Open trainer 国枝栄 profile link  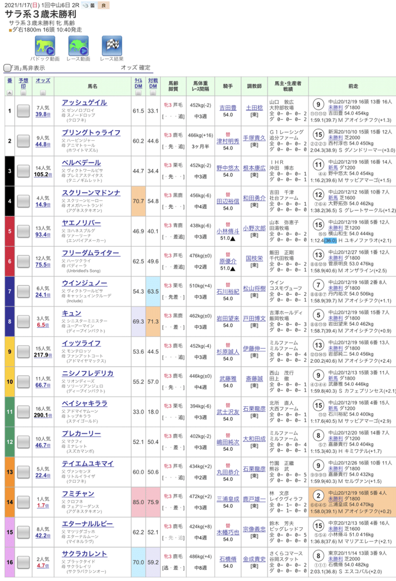click(x=254, y=258)
